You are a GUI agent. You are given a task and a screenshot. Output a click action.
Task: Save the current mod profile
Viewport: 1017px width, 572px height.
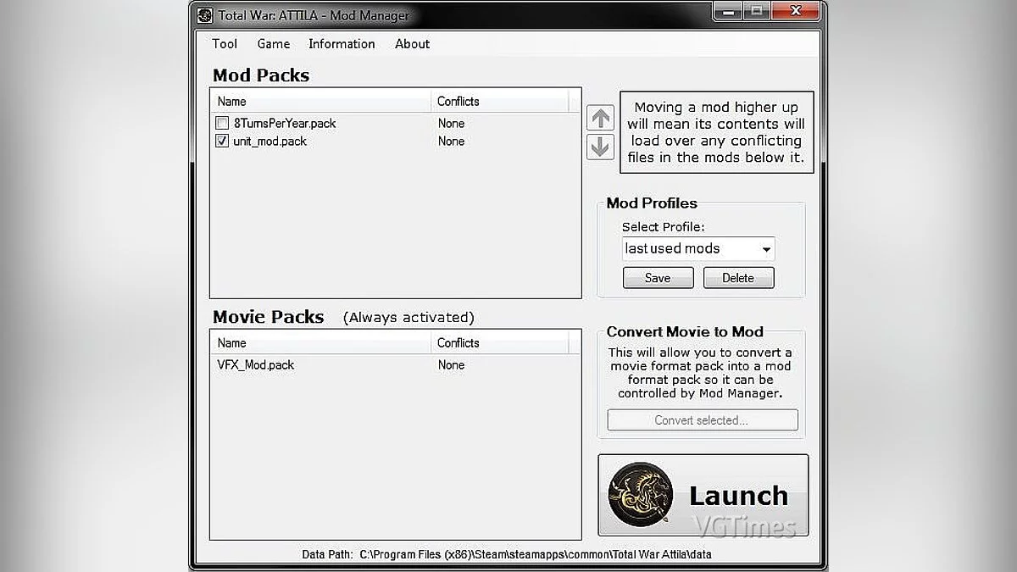click(x=658, y=278)
